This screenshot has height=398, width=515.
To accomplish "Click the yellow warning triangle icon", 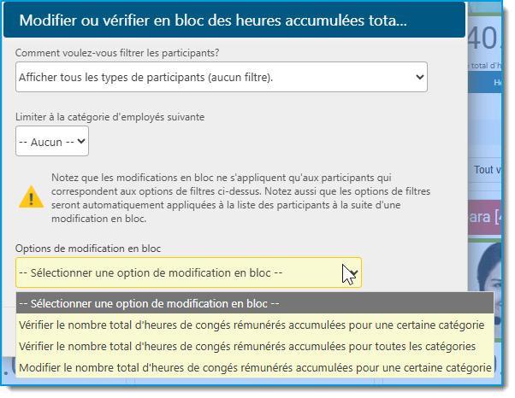I will [x=31, y=197].
